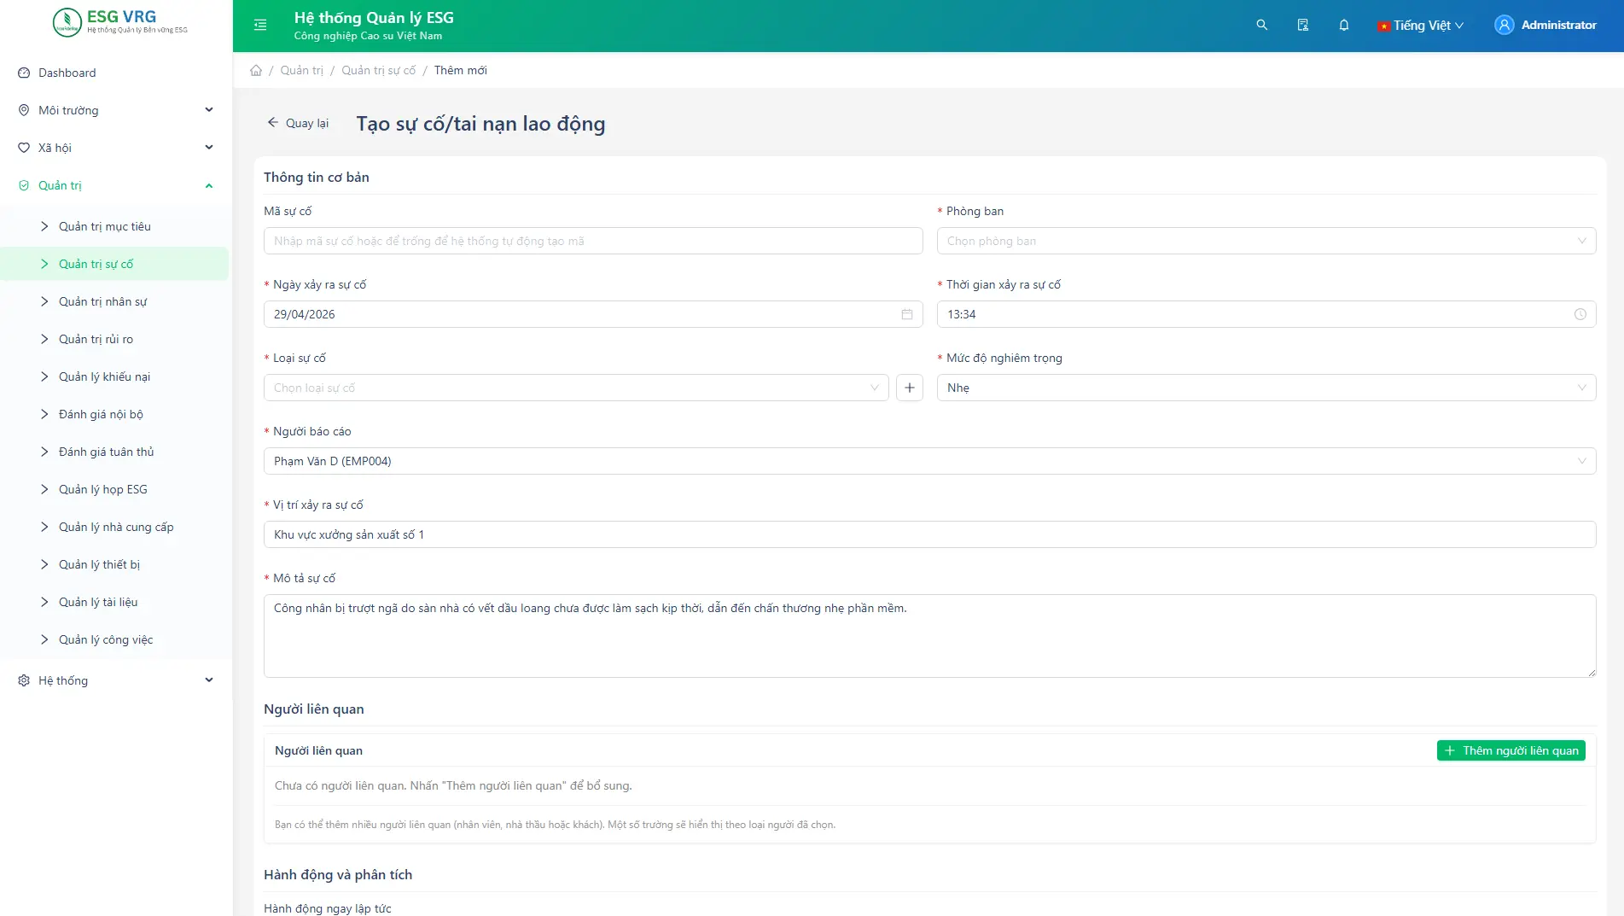Click Quản trị breadcrumb link

click(301, 70)
